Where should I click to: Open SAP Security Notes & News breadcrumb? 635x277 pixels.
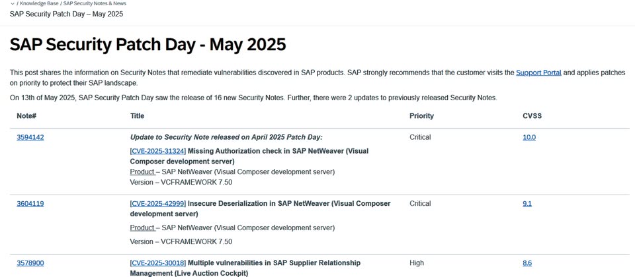(95, 3)
